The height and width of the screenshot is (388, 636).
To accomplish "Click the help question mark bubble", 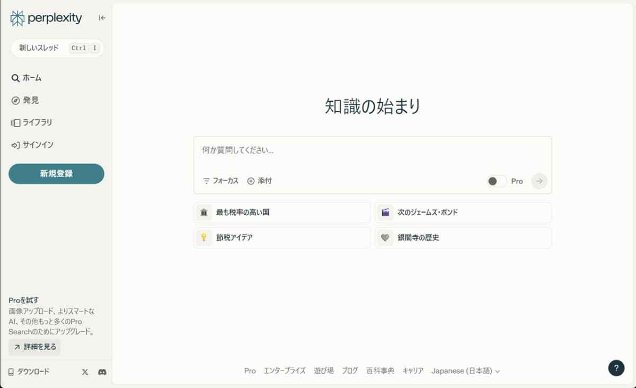I will [x=615, y=367].
